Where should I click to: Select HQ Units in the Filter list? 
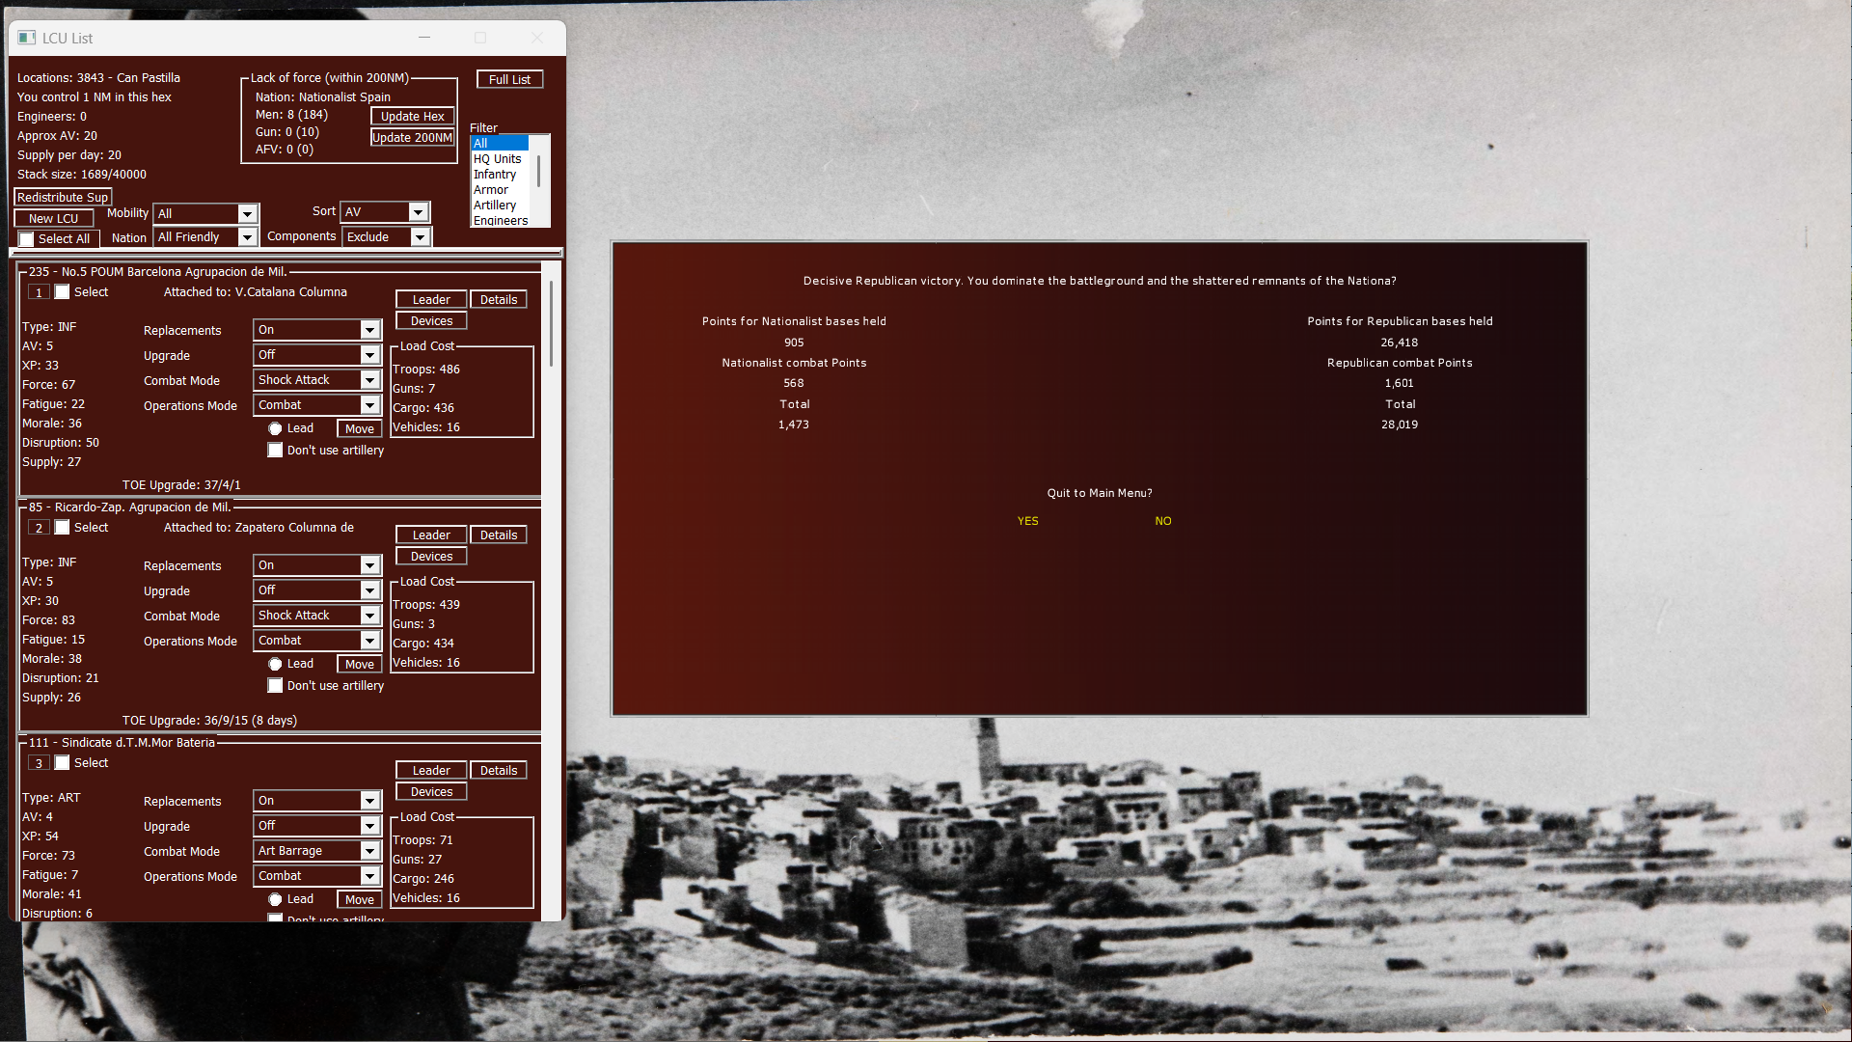[498, 158]
